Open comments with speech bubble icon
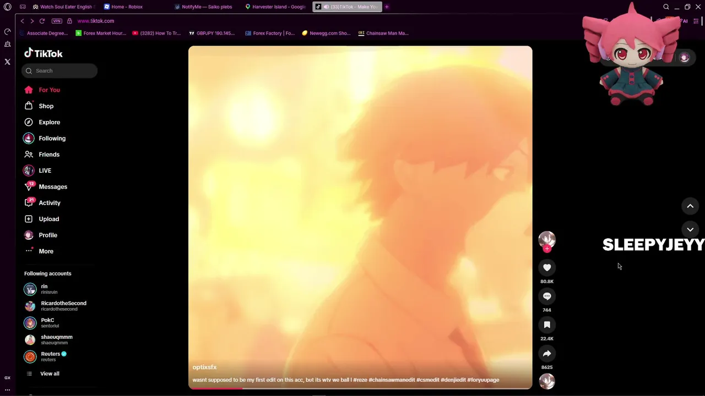The image size is (705, 396). click(547, 296)
